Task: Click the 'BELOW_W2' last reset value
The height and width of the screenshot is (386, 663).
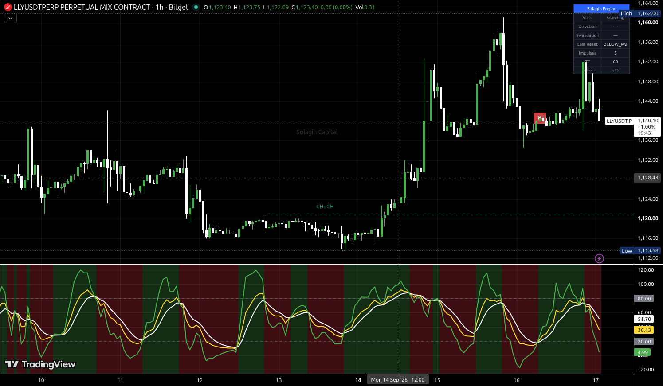Action: (x=615, y=44)
